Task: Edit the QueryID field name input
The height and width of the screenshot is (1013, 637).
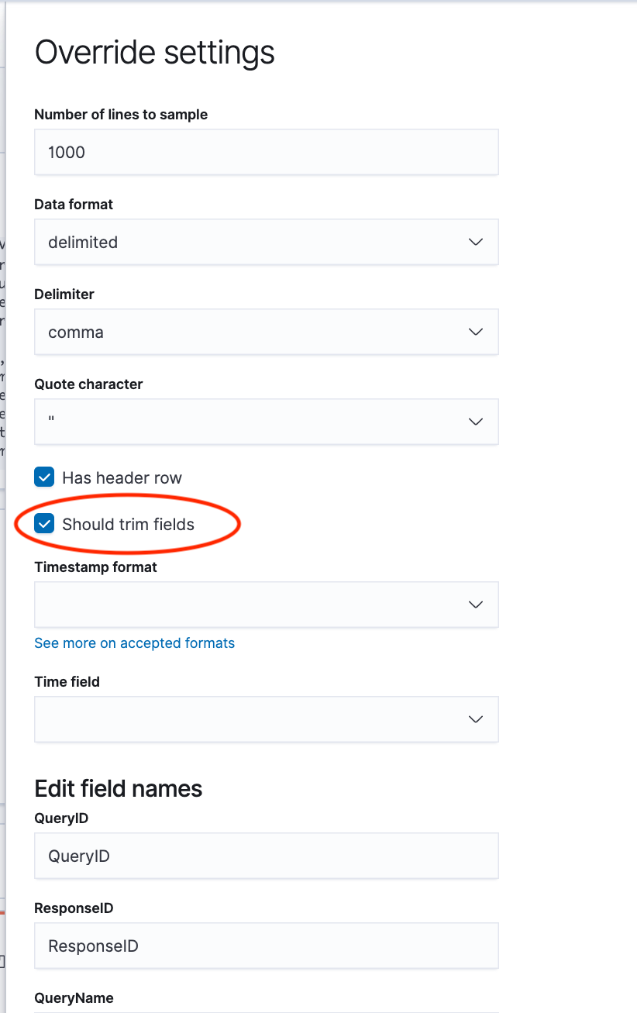Action: (x=266, y=856)
